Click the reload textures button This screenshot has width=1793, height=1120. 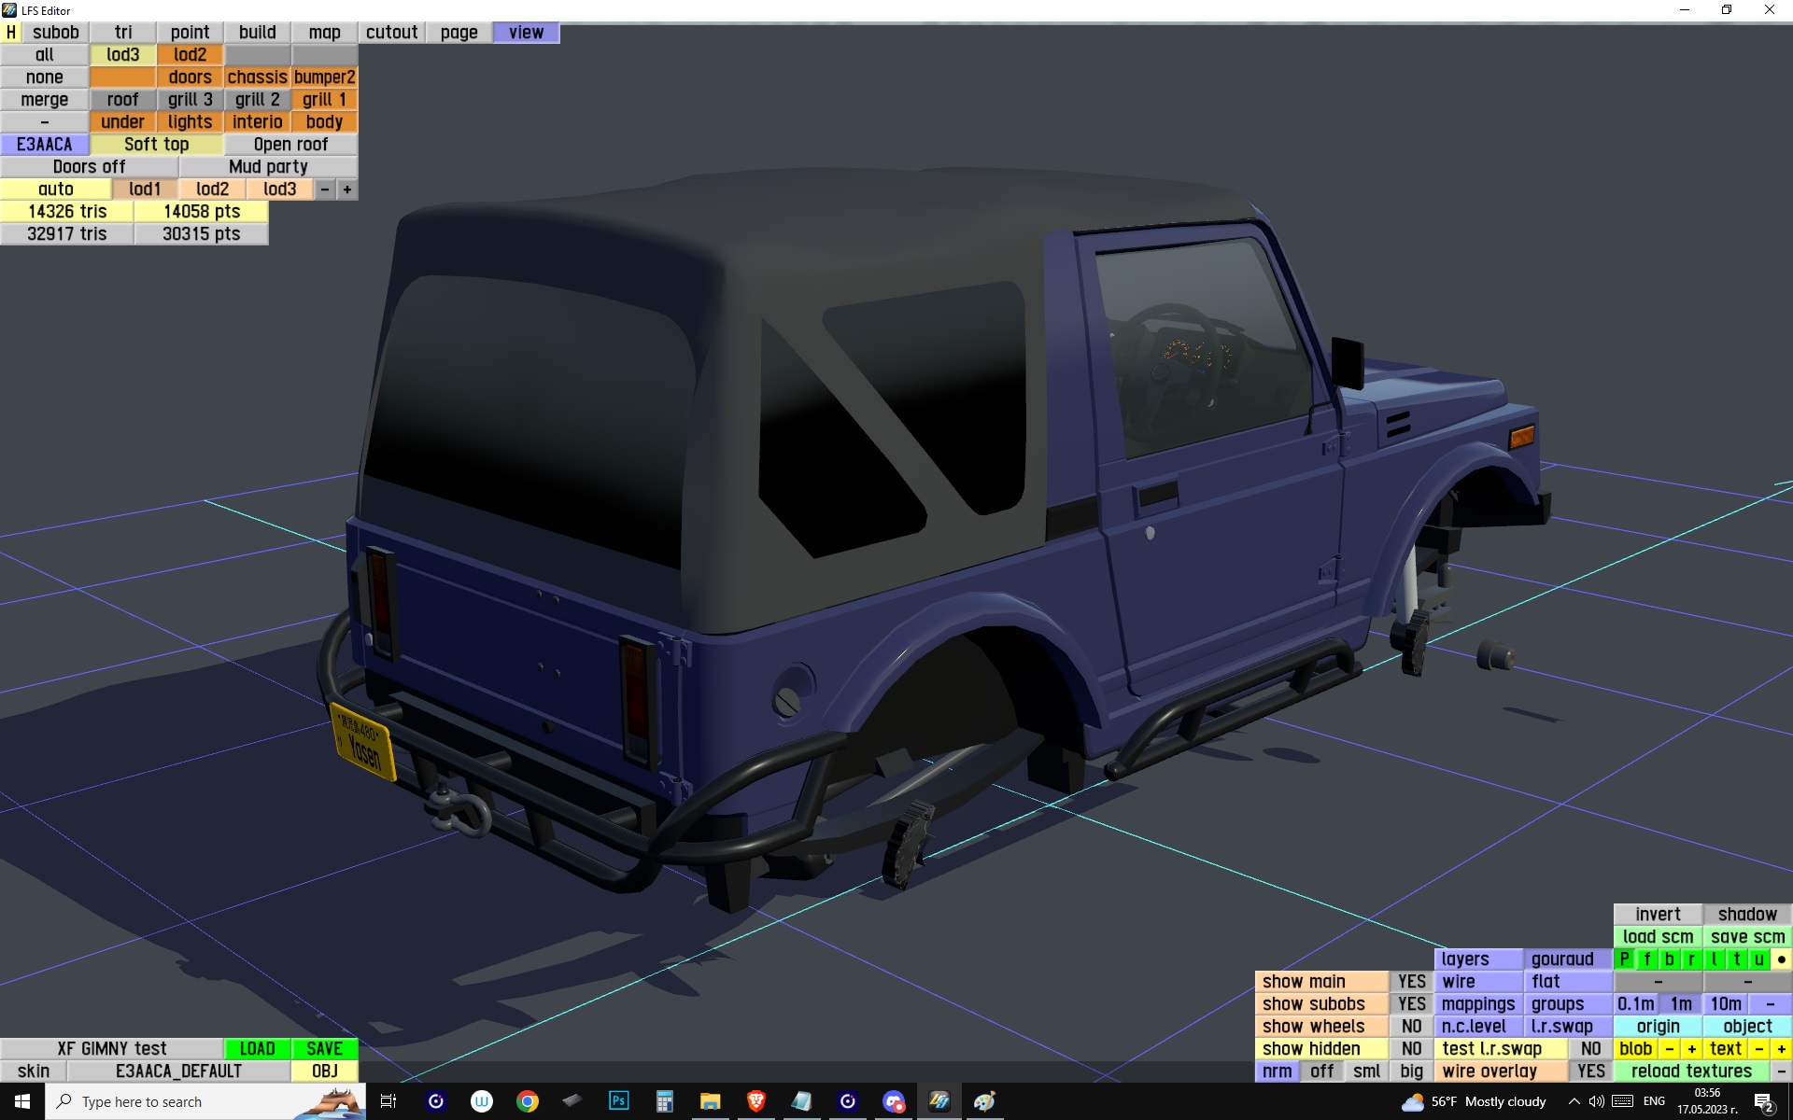(1690, 1071)
